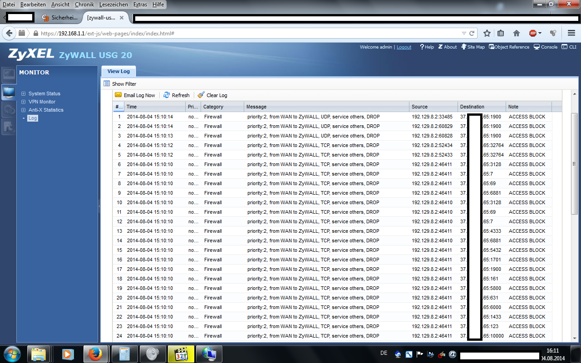Reload the page from the address bar
The image size is (581, 363).
click(472, 33)
